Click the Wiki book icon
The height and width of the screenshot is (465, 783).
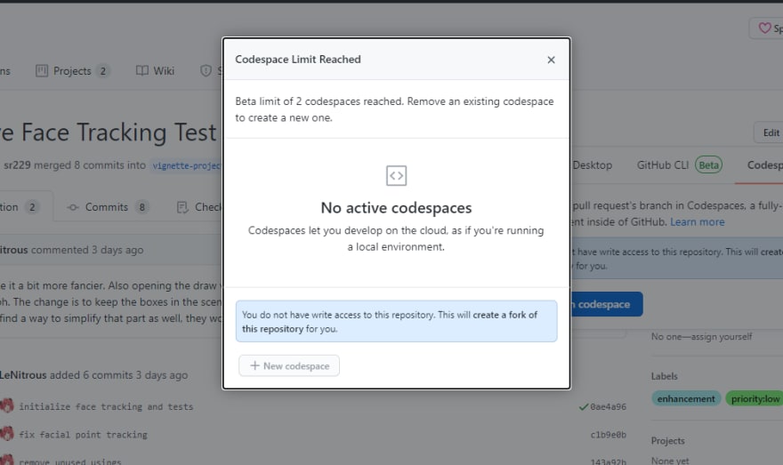(141, 71)
